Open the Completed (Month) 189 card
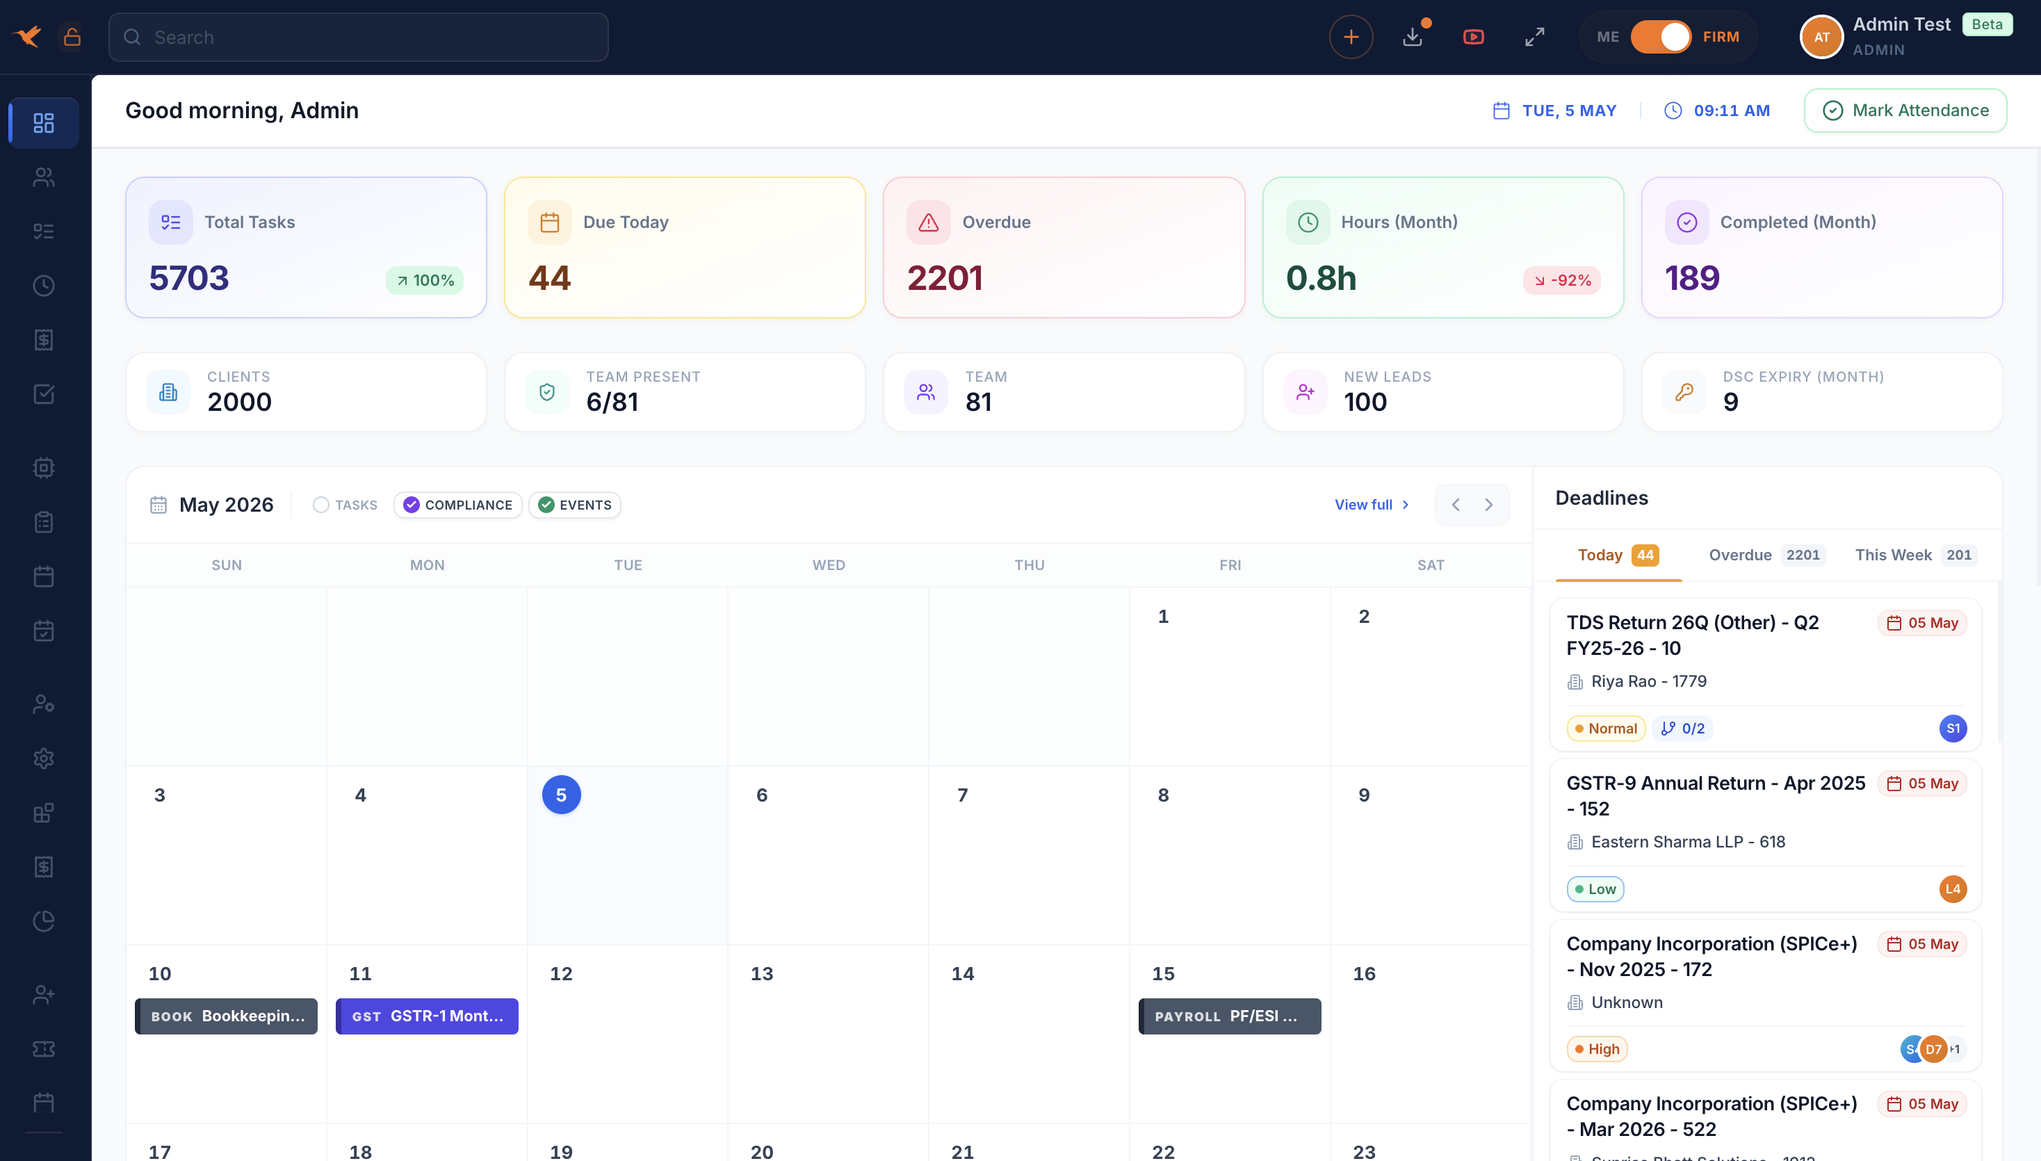This screenshot has height=1161, width=2041. click(1822, 247)
